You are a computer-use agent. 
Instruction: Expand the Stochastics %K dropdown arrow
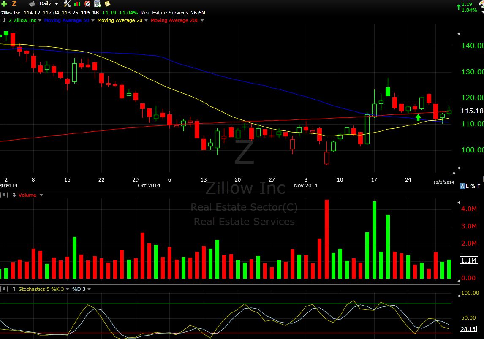pos(67,289)
